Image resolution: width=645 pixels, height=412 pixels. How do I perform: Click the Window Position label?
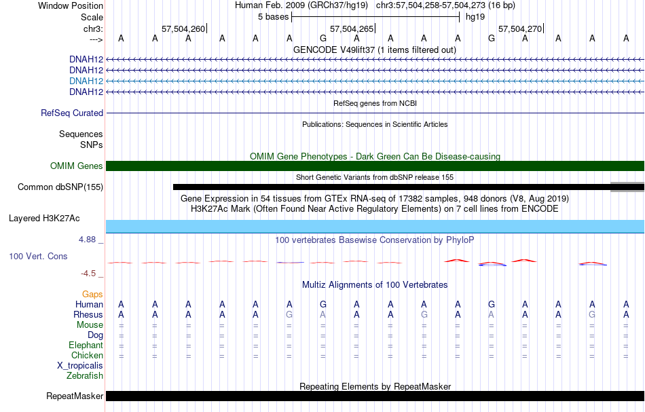pos(71,5)
